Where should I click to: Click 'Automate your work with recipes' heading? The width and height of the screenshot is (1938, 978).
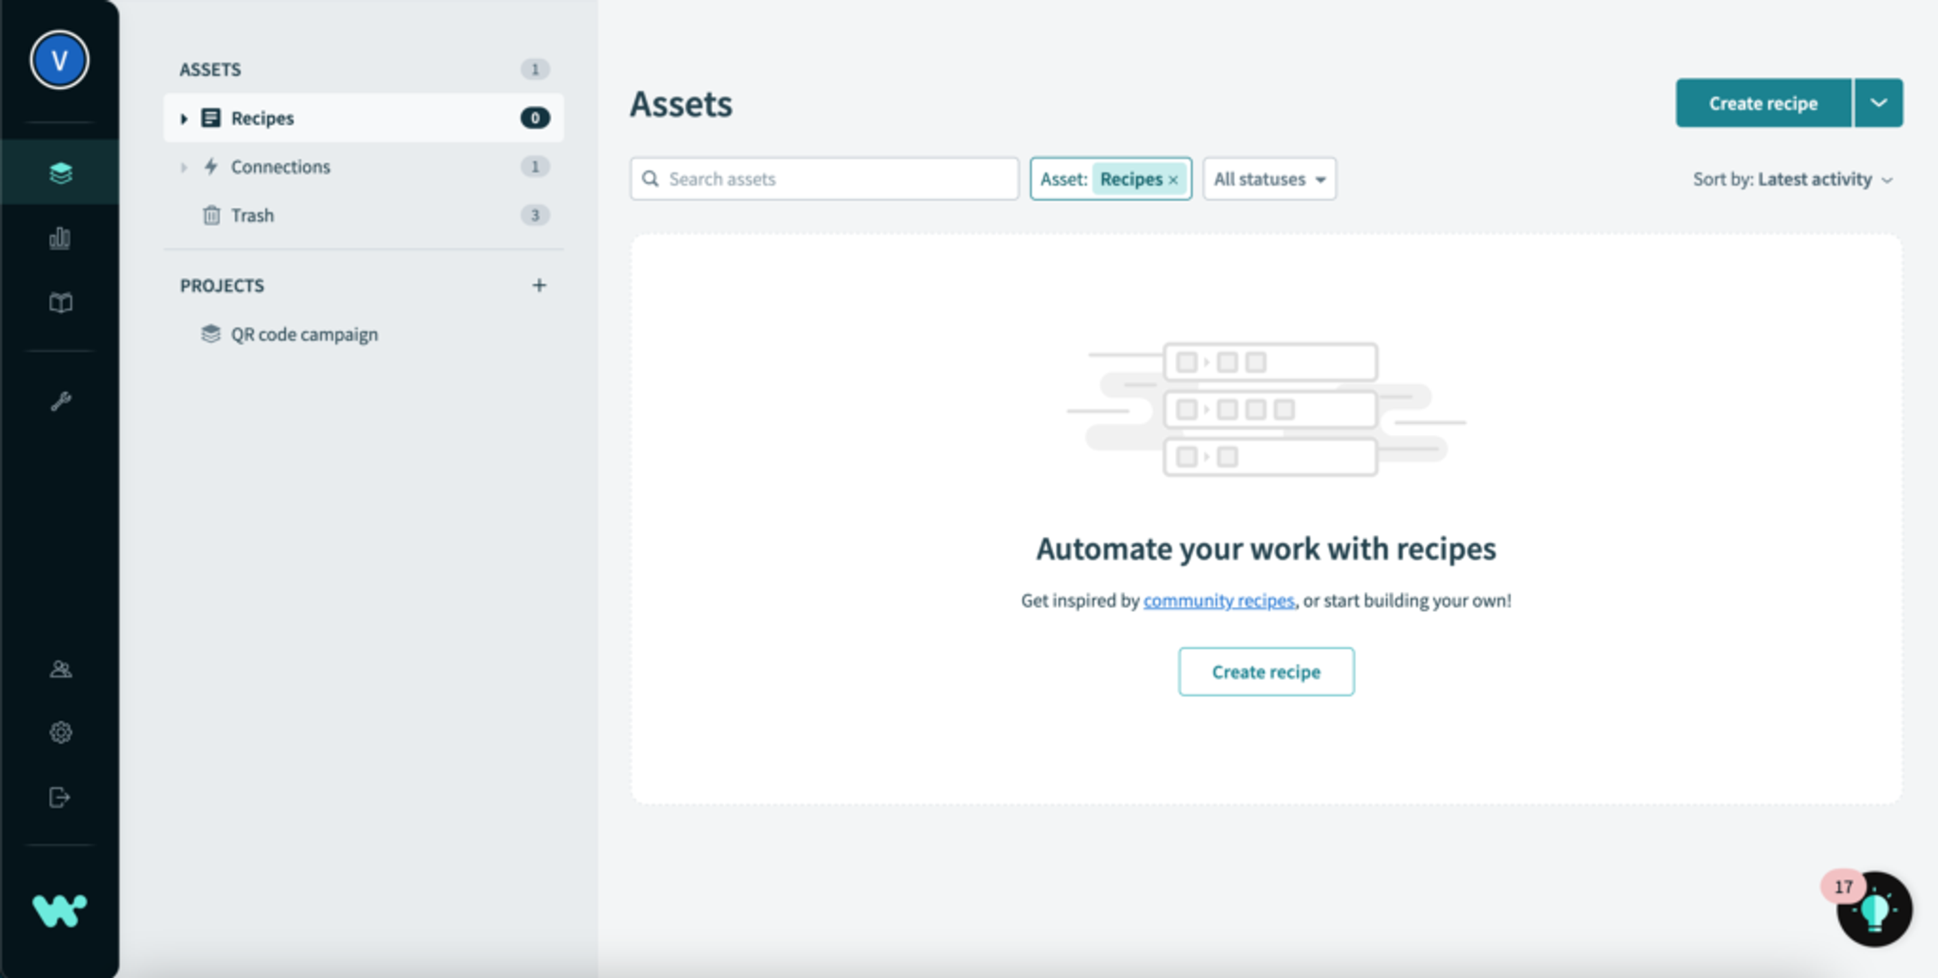click(1266, 549)
